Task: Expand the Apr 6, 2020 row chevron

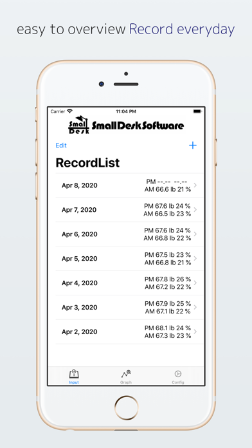Action: [x=195, y=234]
